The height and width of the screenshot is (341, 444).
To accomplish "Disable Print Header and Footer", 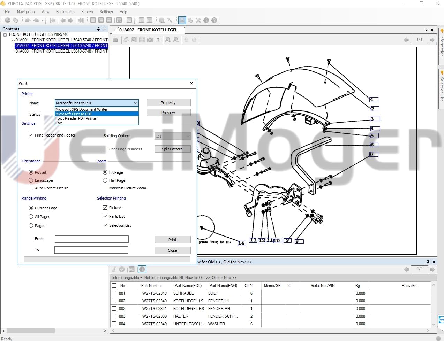I will click(x=31, y=135).
